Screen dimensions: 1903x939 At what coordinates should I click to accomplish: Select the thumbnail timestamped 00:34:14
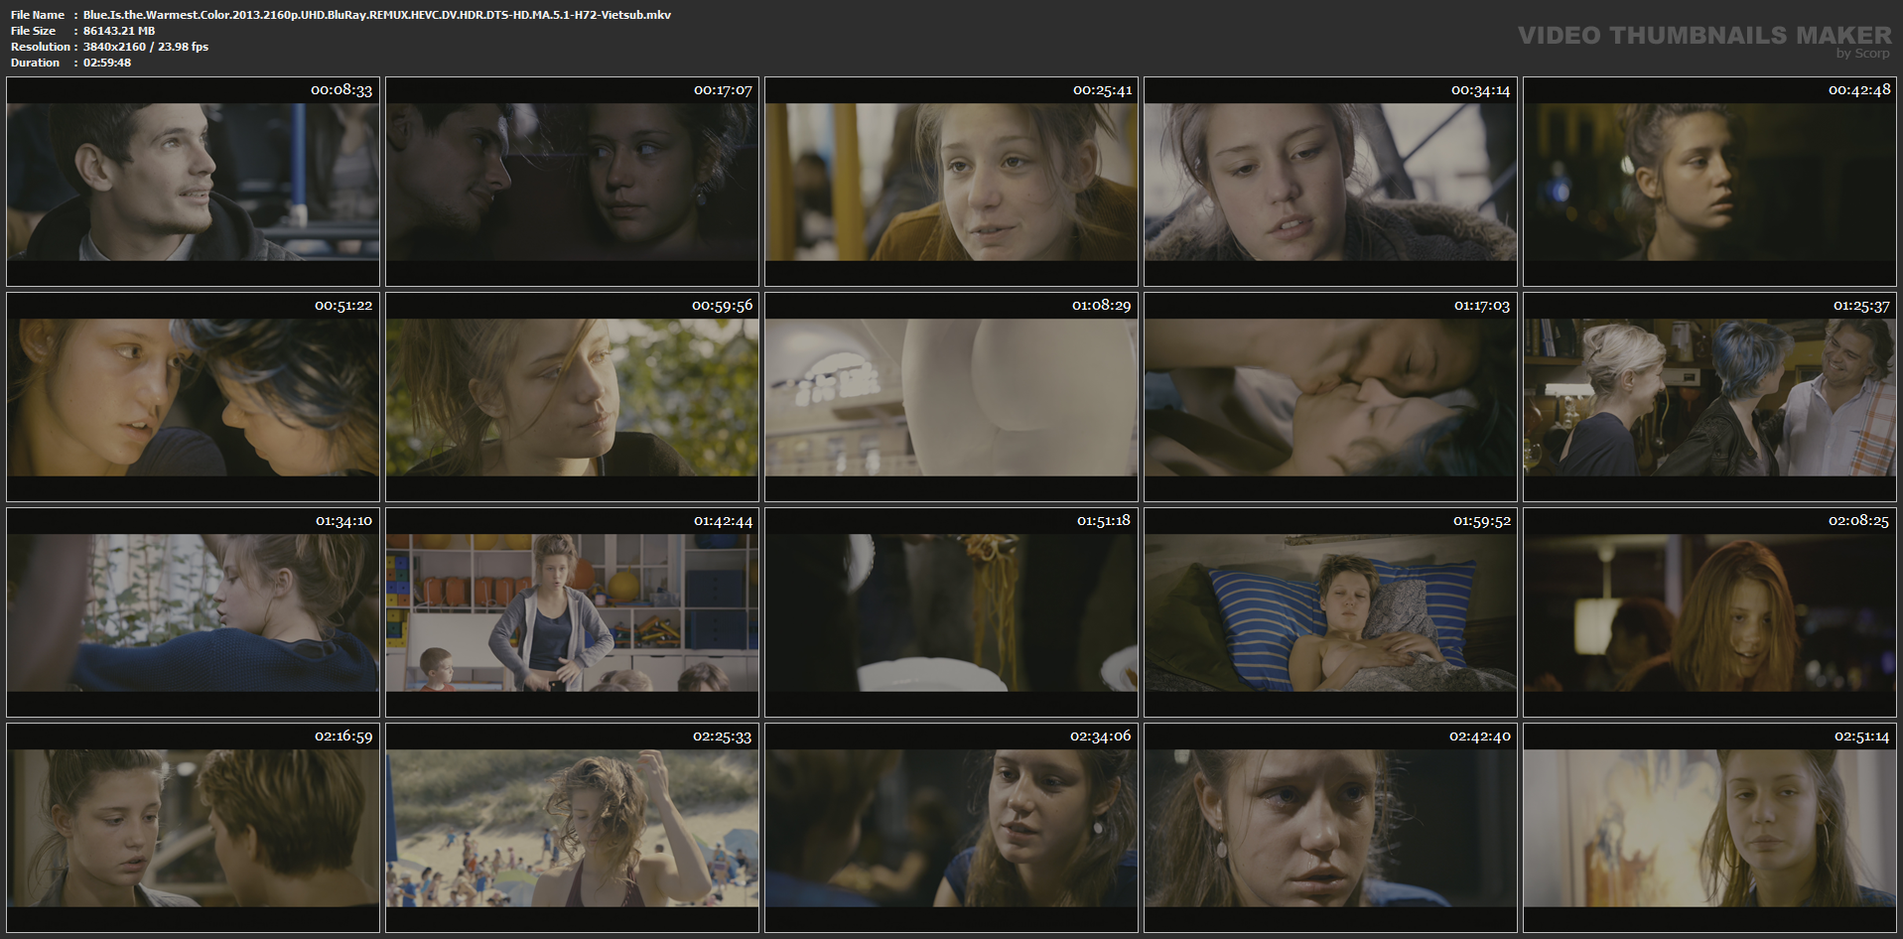(1330, 182)
